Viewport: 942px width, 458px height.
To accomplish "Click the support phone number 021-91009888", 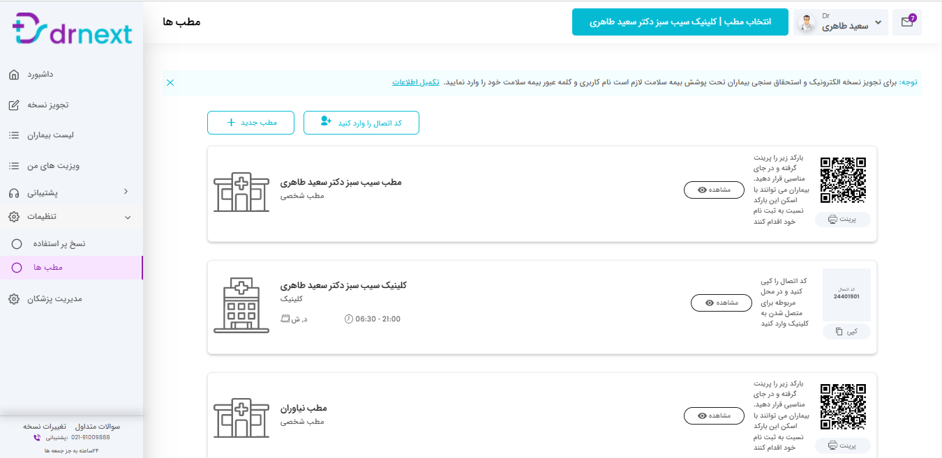I will (91, 438).
